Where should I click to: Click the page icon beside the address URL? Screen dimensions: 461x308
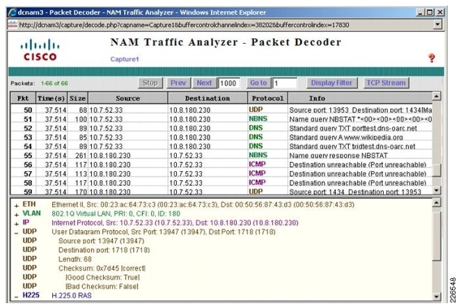coord(13,24)
